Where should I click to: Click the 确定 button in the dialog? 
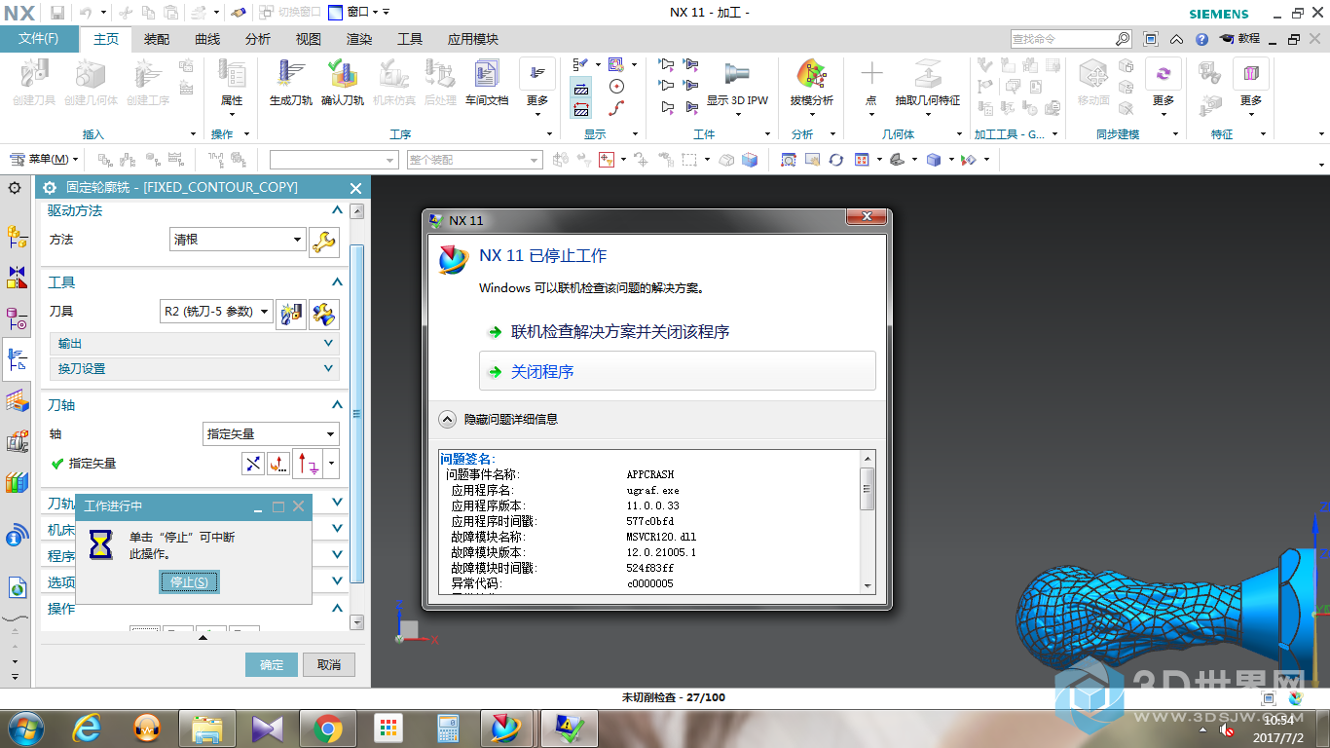pyautogui.click(x=272, y=665)
